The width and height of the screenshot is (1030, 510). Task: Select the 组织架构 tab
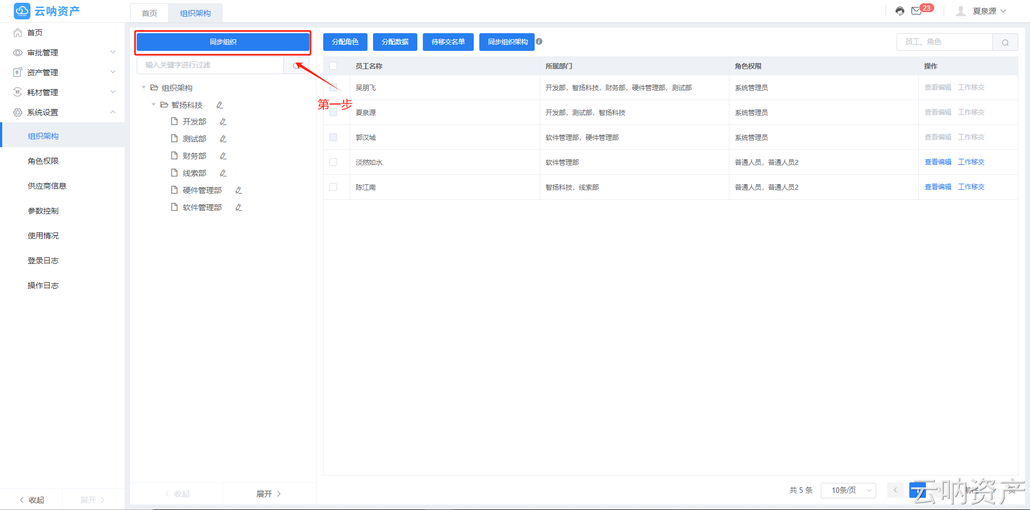[195, 13]
